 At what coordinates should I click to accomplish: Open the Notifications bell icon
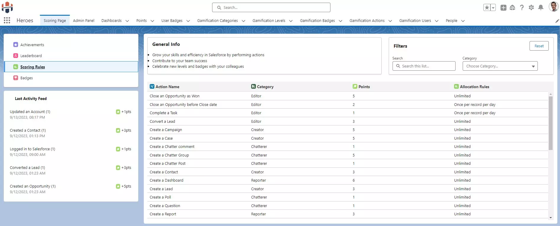coord(541,8)
